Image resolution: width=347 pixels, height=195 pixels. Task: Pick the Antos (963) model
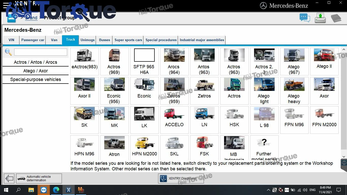(x=204, y=61)
